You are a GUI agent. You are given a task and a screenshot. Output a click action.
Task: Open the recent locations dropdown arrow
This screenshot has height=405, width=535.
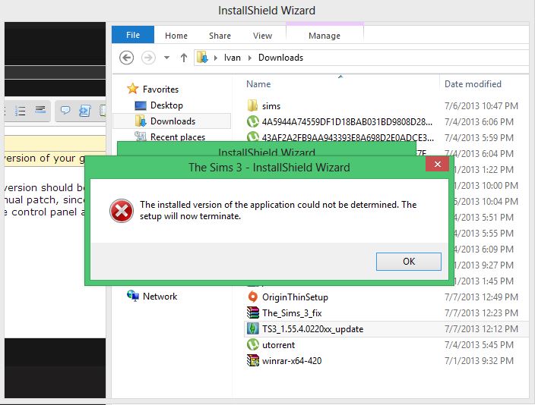[x=166, y=58]
